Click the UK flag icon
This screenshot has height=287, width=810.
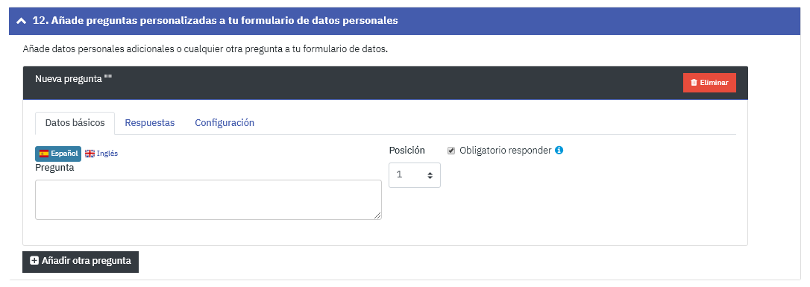(90, 154)
